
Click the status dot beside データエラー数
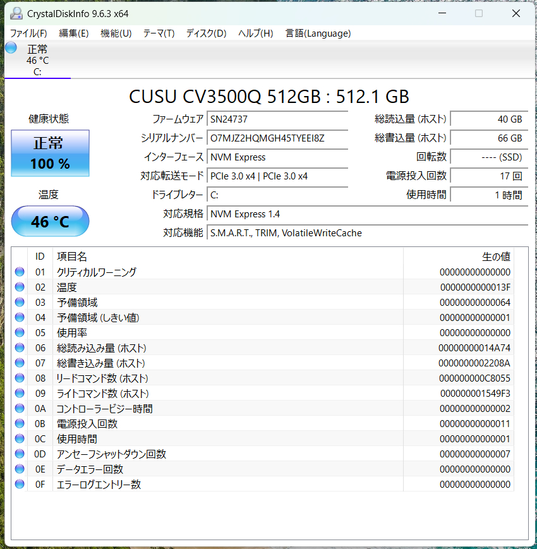(19, 469)
